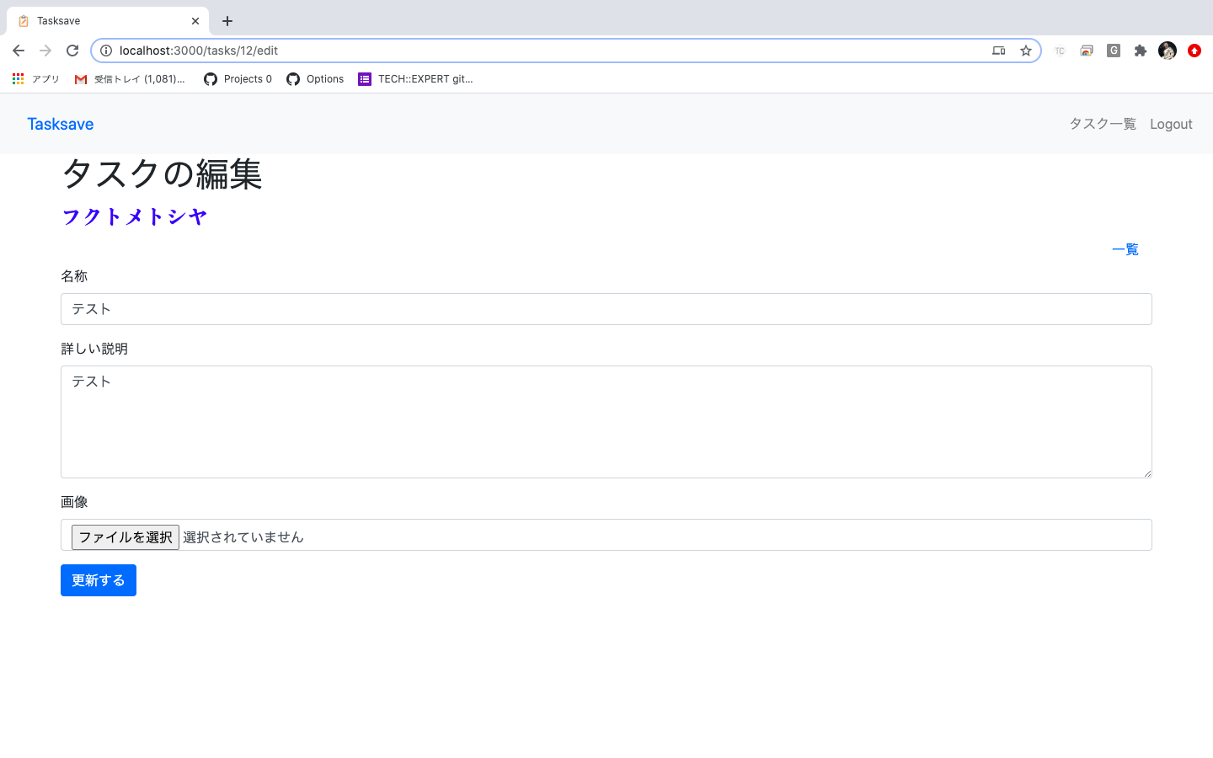Click the Tasksave brand link
This screenshot has width=1213, height=758.
[61, 124]
